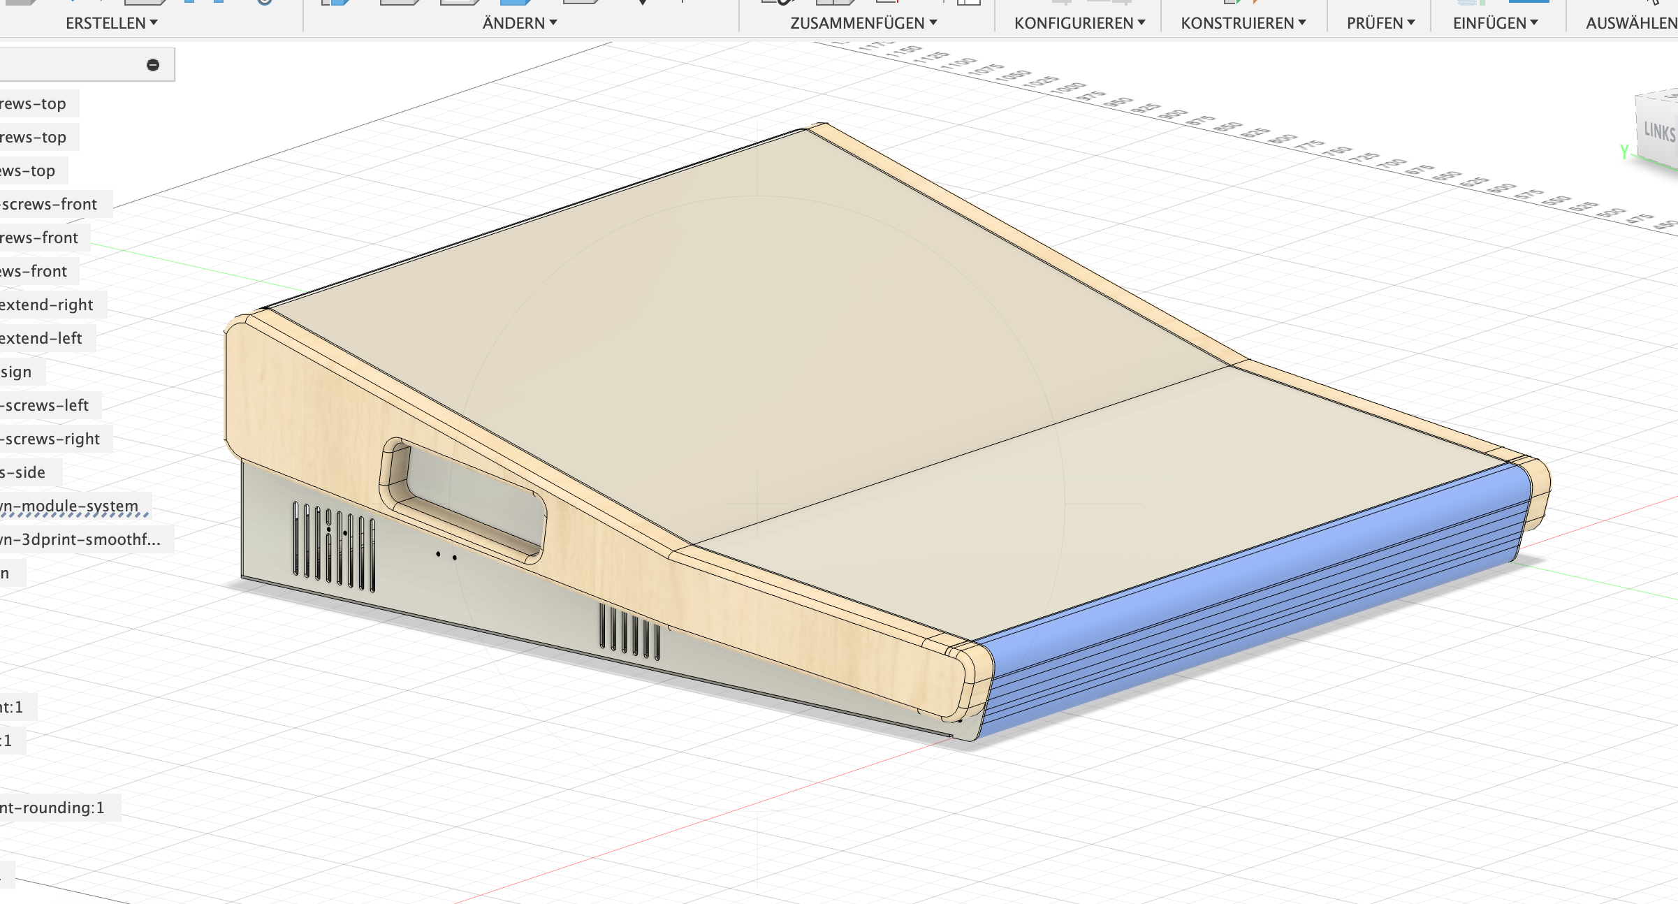This screenshot has width=1678, height=904.
Task: Click the AUSWÄHLEN toolbar label
Action: tap(1630, 23)
